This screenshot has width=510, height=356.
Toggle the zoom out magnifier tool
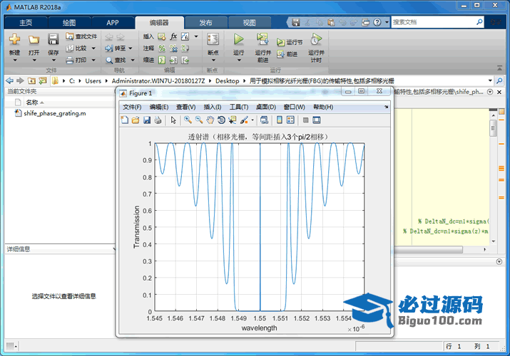[x=199, y=120]
